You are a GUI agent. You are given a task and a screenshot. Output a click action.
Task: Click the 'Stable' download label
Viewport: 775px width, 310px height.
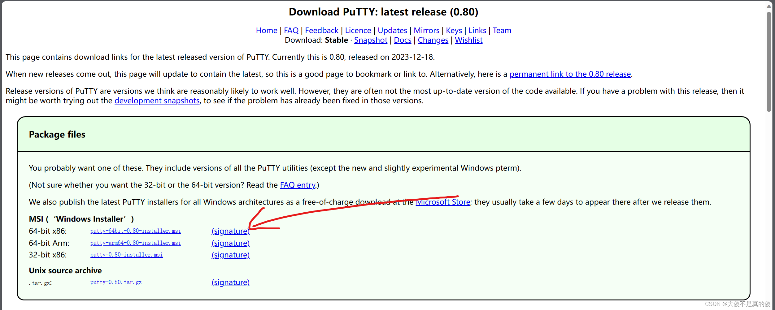336,40
